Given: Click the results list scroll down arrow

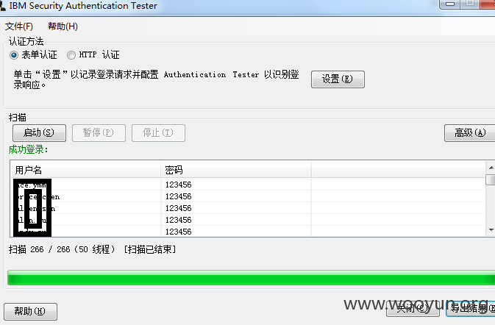Looking at the screenshot, I should click(x=491, y=230).
